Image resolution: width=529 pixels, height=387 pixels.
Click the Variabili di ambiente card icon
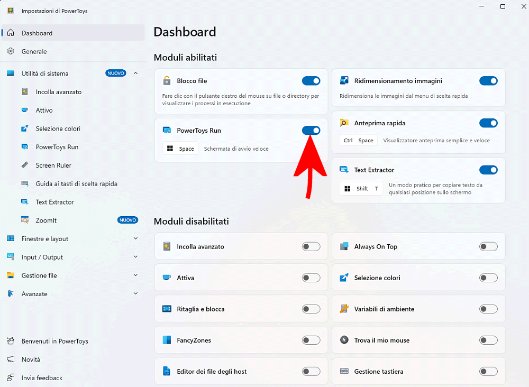(x=344, y=309)
